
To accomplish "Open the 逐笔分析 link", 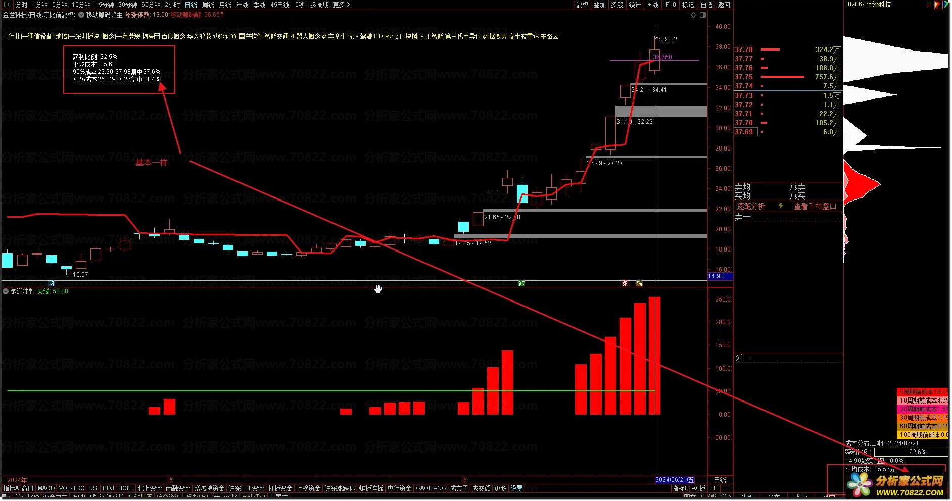I will (x=751, y=206).
